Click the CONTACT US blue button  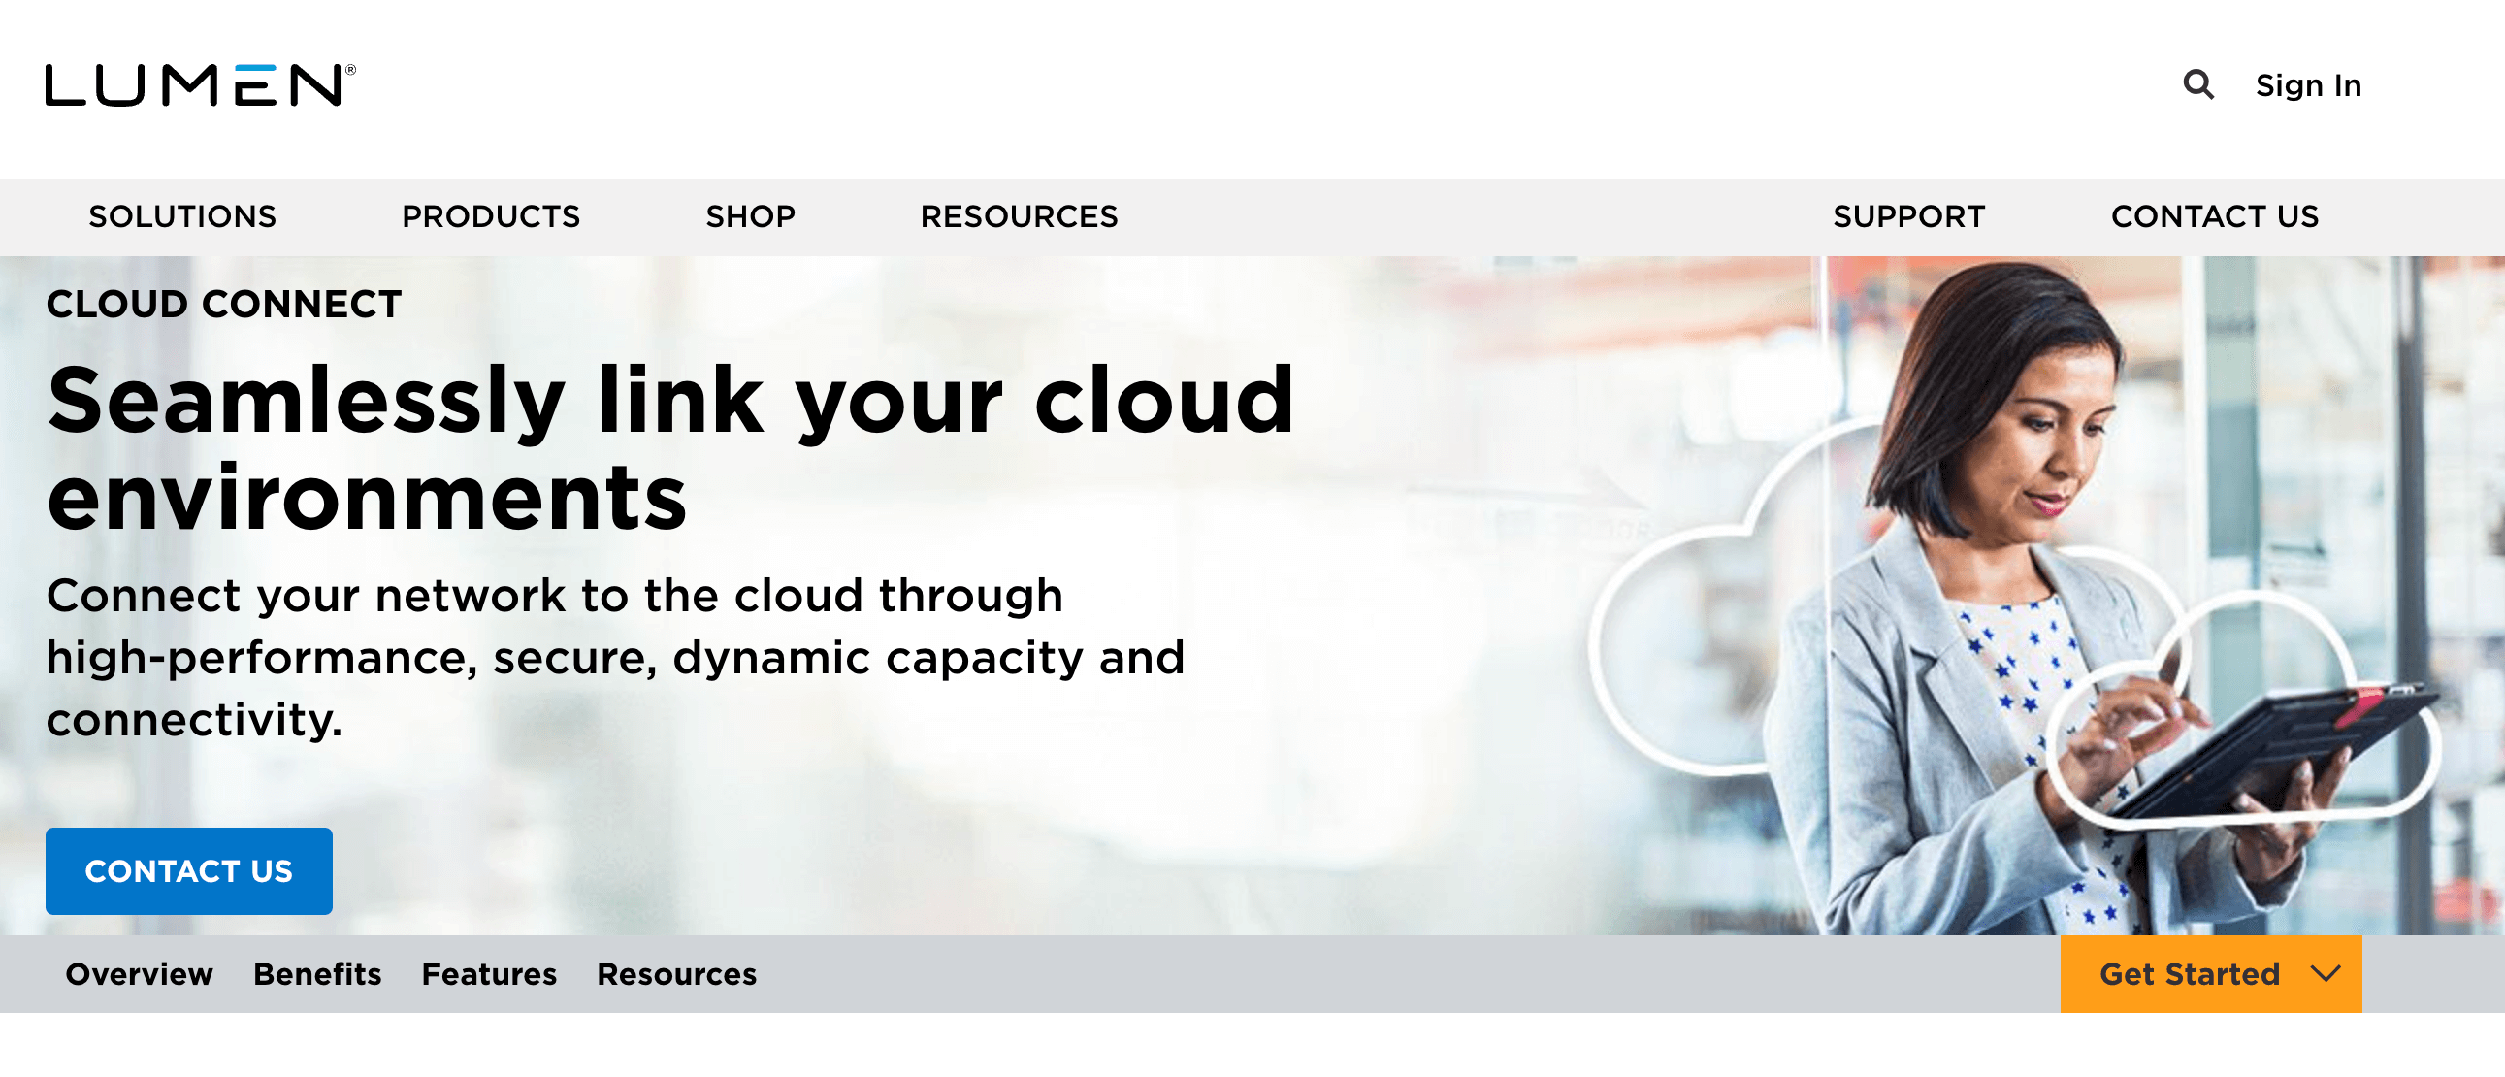(x=188, y=869)
